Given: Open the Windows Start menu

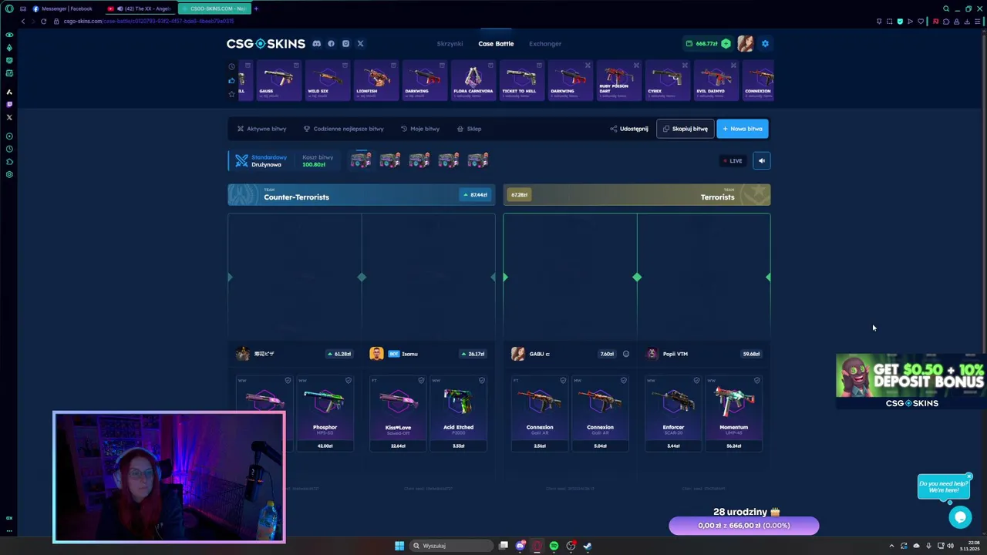Looking at the screenshot, I should pyautogui.click(x=399, y=546).
